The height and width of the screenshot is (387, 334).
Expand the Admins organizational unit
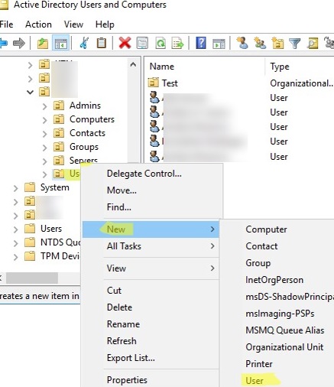(44, 106)
